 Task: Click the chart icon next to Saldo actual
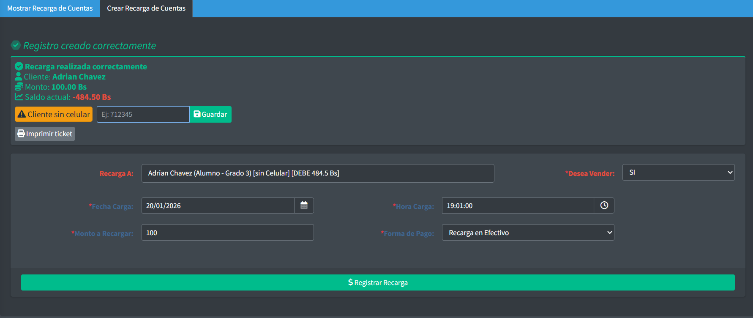pyautogui.click(x=19, y=97)
